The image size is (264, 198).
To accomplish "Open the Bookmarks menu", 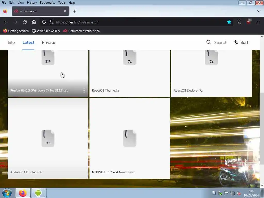I will [47, 3].
